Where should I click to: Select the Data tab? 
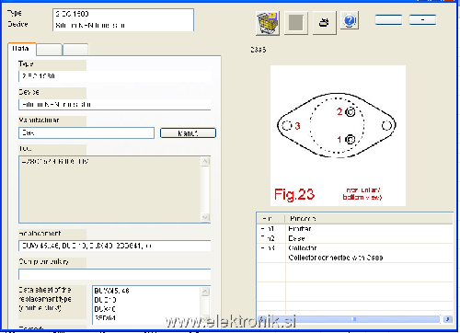[22, 49]
